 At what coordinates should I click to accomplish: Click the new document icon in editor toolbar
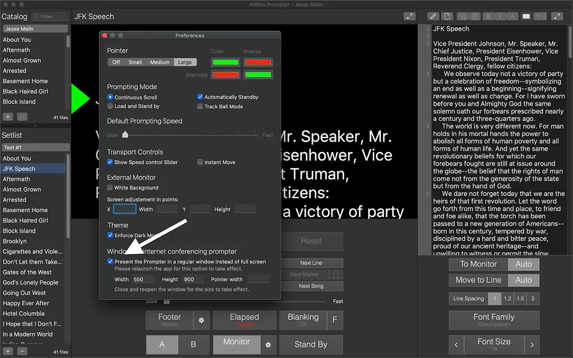tap(447, 17)
